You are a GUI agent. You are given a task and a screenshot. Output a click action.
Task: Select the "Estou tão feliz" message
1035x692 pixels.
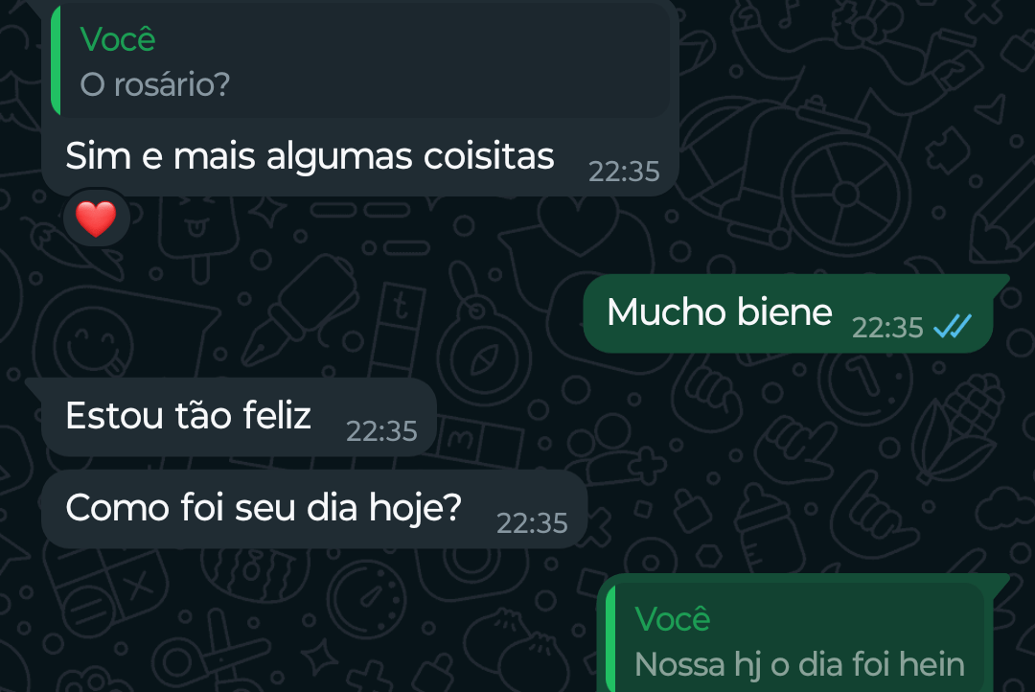pyautogui.click(x=189, y=416)
